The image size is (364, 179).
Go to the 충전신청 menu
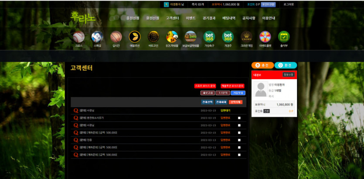point(133,18)
